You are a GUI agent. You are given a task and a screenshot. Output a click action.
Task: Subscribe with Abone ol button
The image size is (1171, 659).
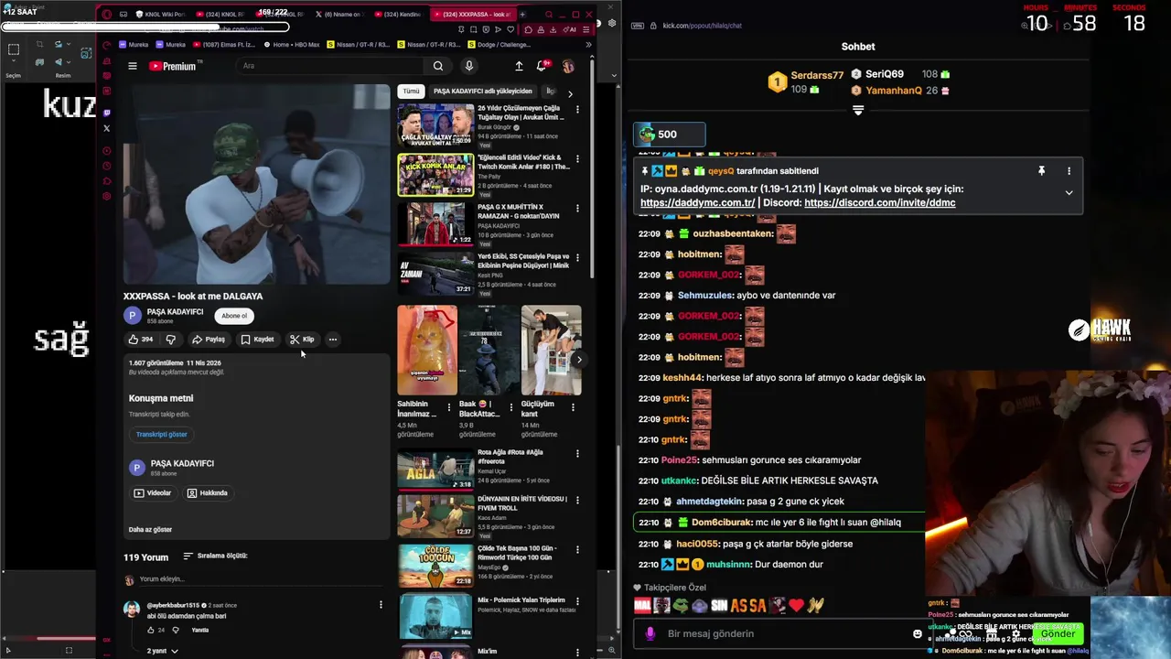[x=234, y=316]
